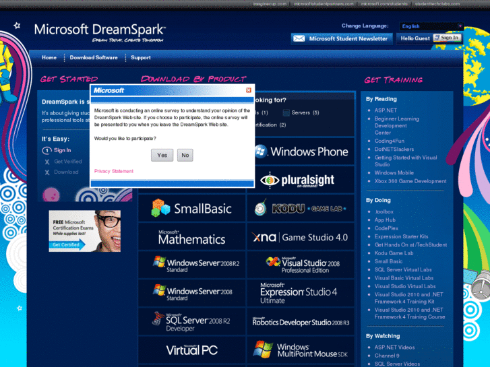Open the Windows Phone product tile

301,151
